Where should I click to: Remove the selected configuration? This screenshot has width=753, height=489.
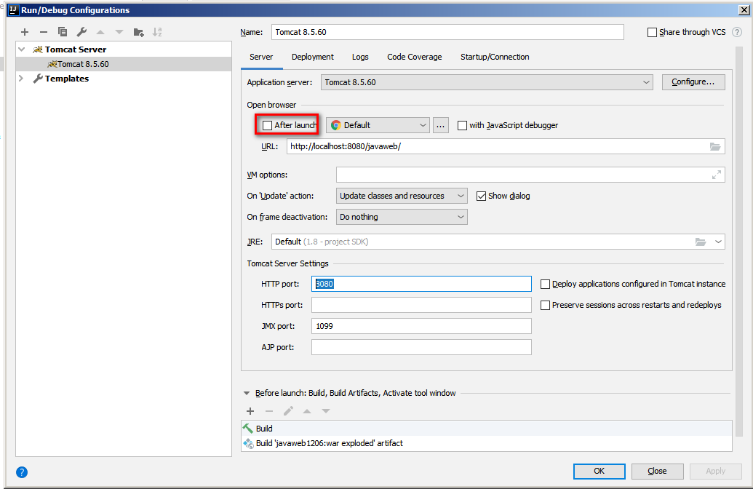pyautogui.click(x=44, y=32)
